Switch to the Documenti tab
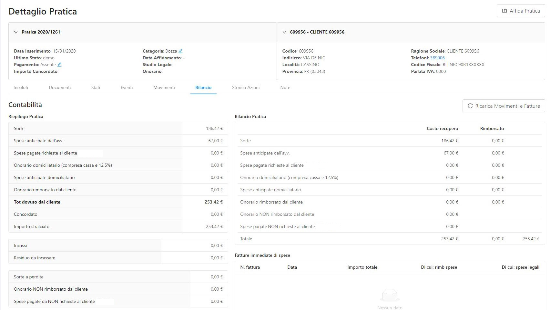This screenshot has width=550, height=310. point(60,88)
